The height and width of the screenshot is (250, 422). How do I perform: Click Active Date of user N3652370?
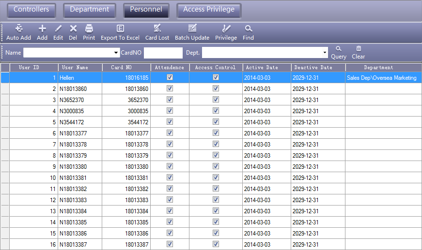coord(257,100)
